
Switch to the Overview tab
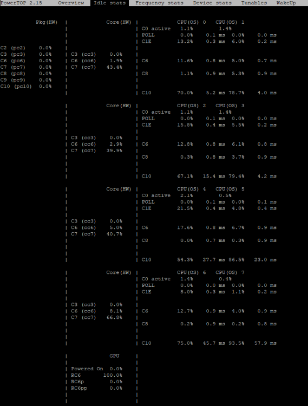pyautogui.click(x=71, y=3)
